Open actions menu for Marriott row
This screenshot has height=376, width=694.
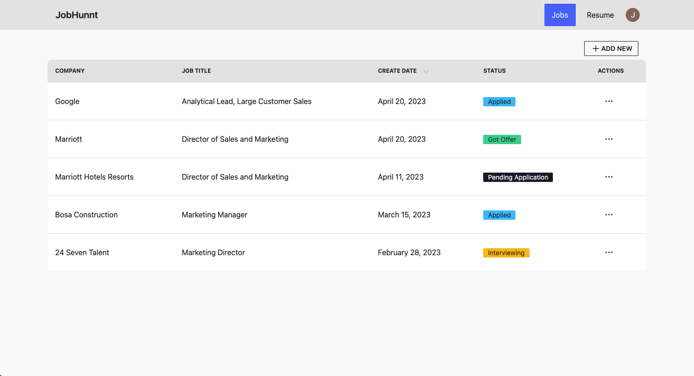tap(608, 139)
